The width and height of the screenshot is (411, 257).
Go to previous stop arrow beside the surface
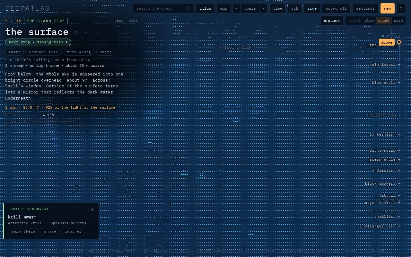coord(76,32)
